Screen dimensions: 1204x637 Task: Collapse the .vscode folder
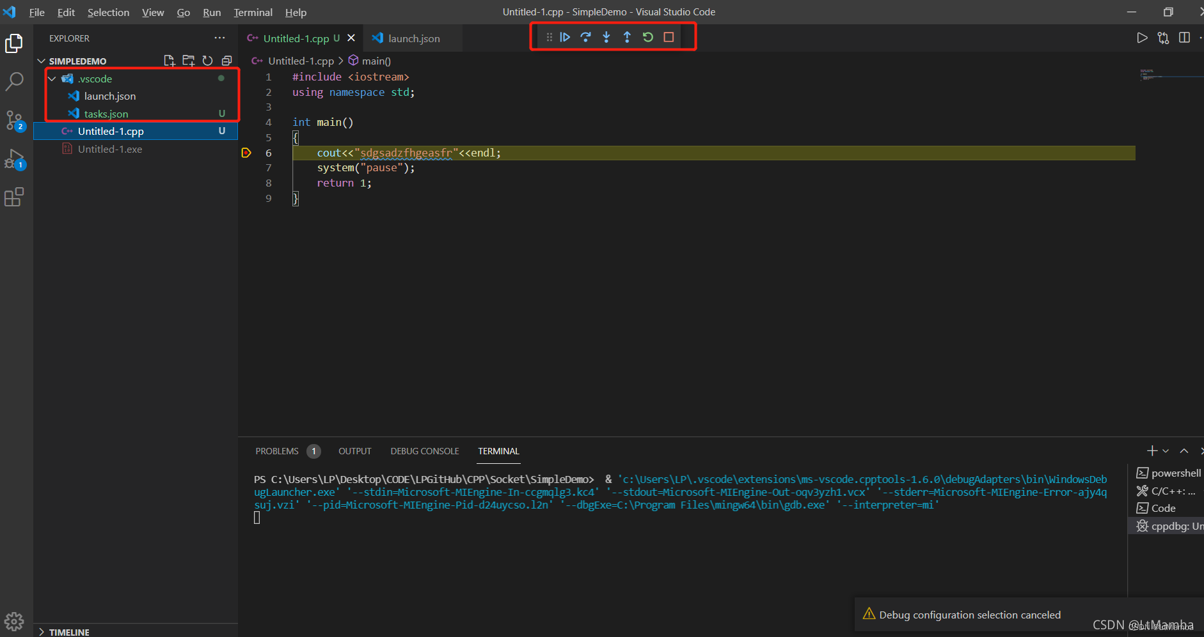point(52,79)
